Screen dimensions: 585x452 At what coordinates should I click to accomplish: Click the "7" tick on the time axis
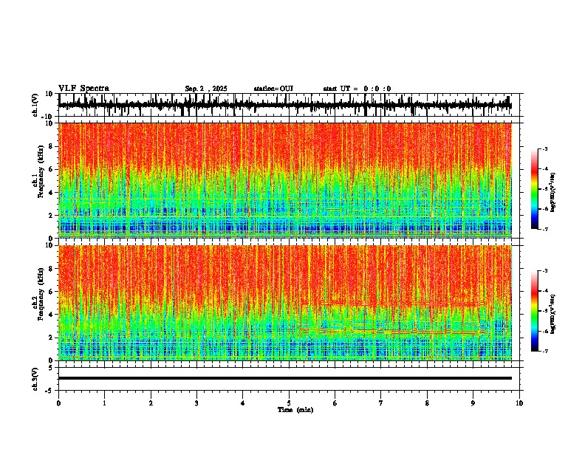[381, 403]
